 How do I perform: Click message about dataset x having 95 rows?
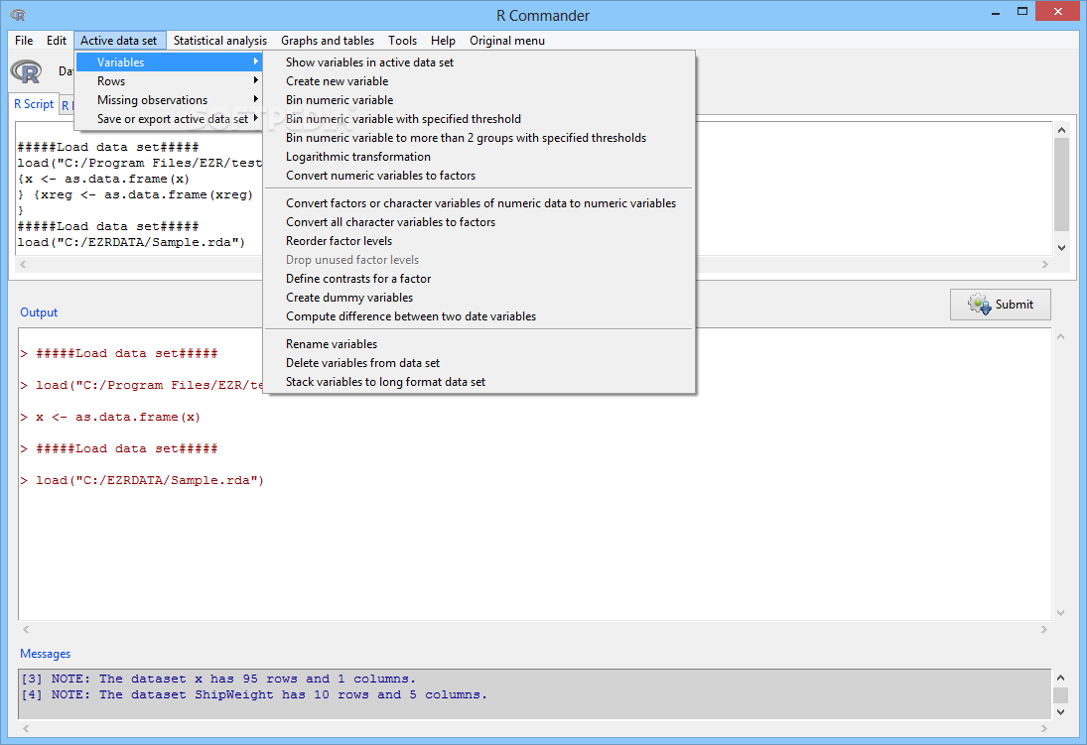click(x=218, y=679)
